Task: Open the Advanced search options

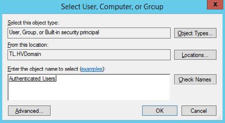Action: point(29,110)
